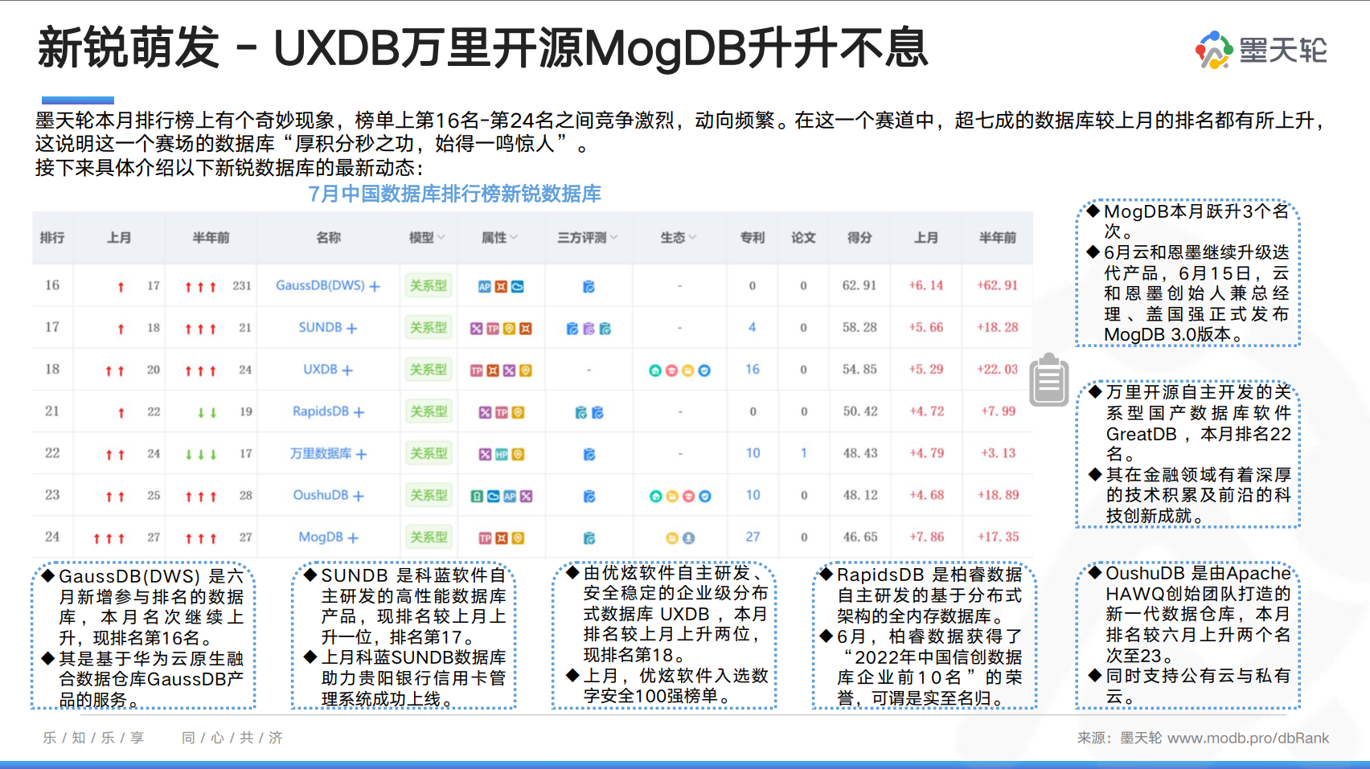Click the HP attribute badge in 万里数据库 row
1370x769 pixels.
(x=502, y=454)
